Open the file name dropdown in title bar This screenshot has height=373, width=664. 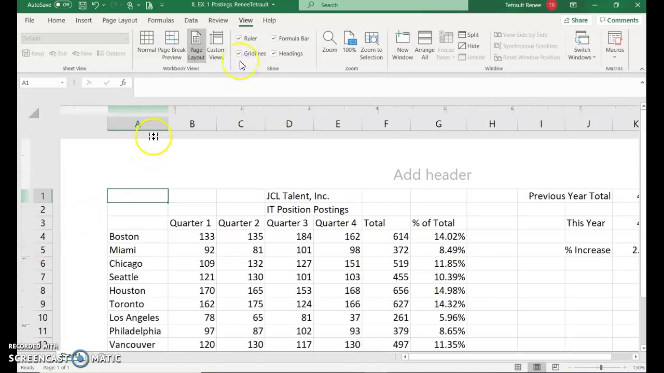[273, 5]
